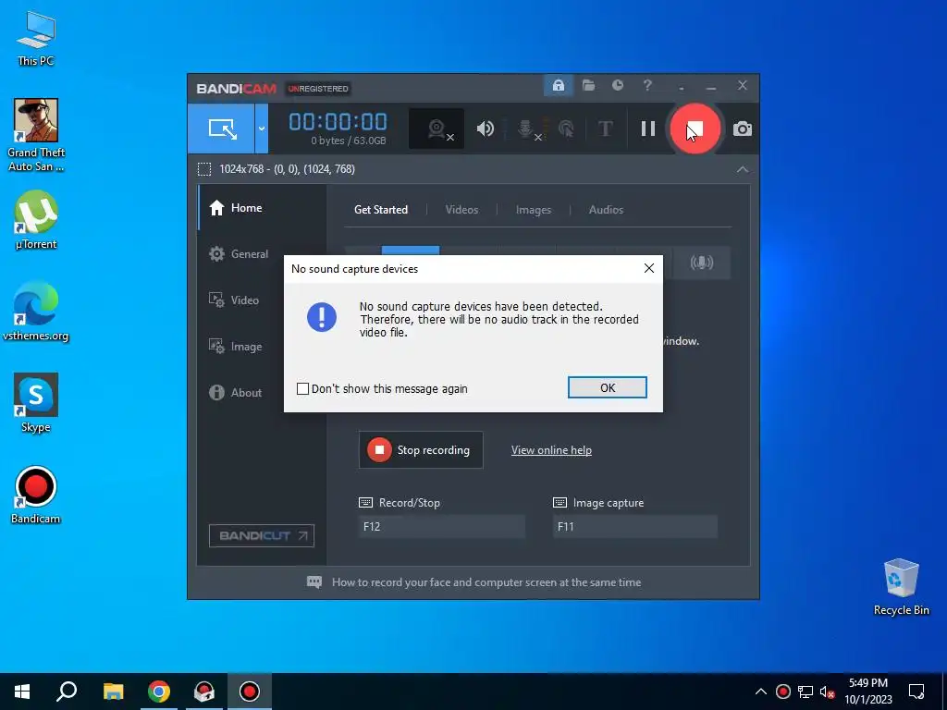Select the Bandicam desktop shortcut
The width and height of the screenshot is (947, 710).
pyautogui.click(x=36, y=496)
